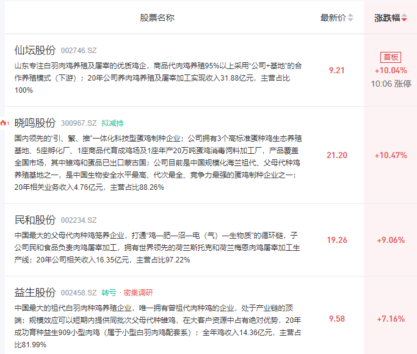Click the latest price 21.20
This screenshot has height=354, width=417.
click(337, 155)
